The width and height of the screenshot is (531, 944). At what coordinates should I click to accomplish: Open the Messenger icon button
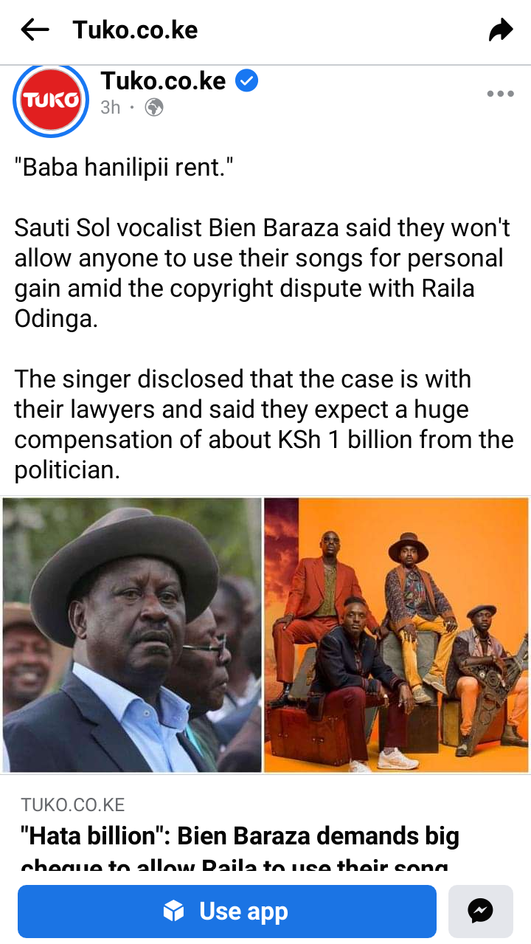coord(481,911)
